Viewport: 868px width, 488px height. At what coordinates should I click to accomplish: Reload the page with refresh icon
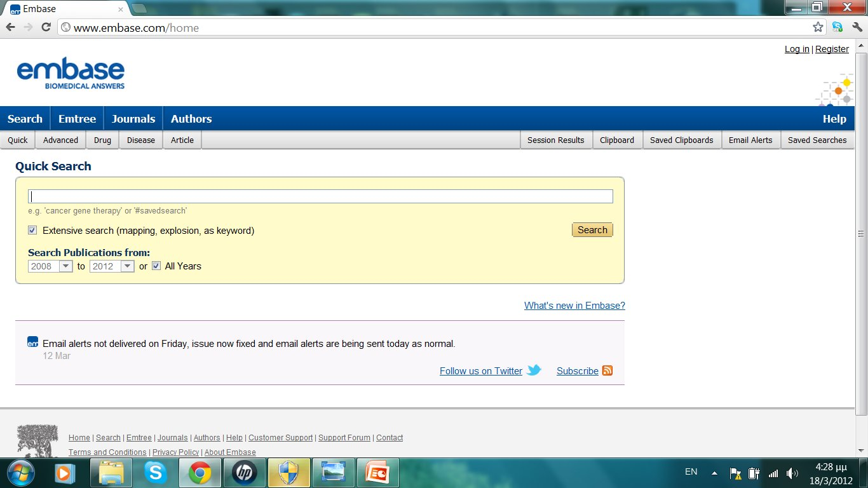pos(46,27)
